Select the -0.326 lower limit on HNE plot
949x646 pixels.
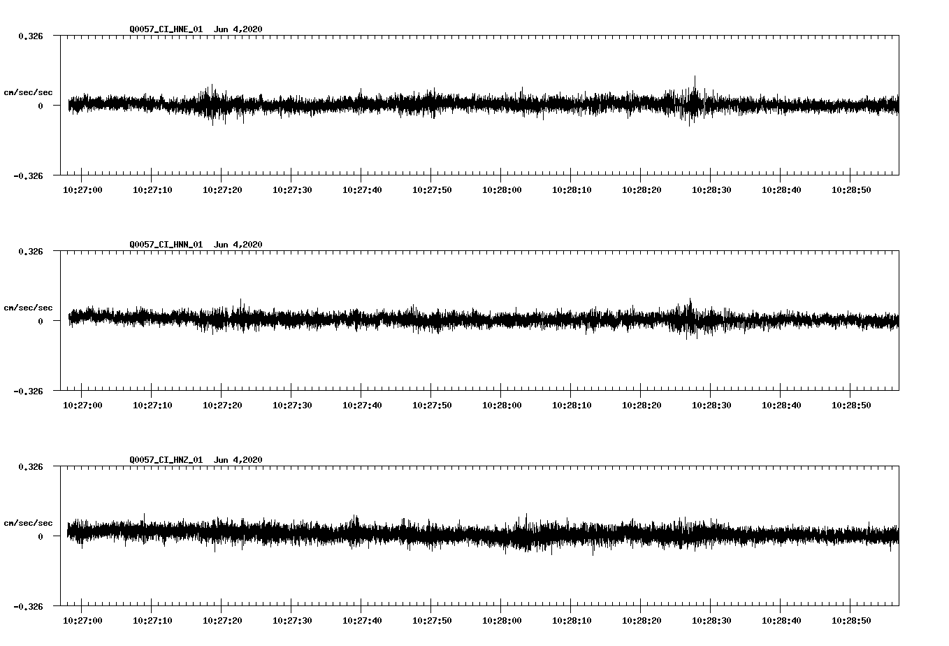28,175
